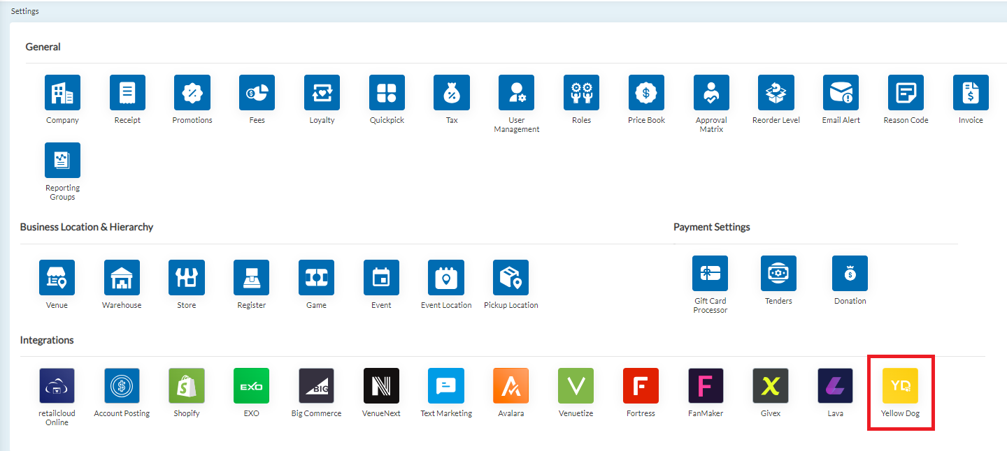Open the Warehouse location icon
Viewport: 1007px width, 451px height.
click(x=122, y=277)
